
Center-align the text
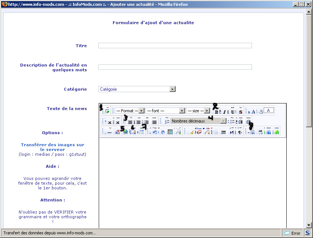click(138, 122)
